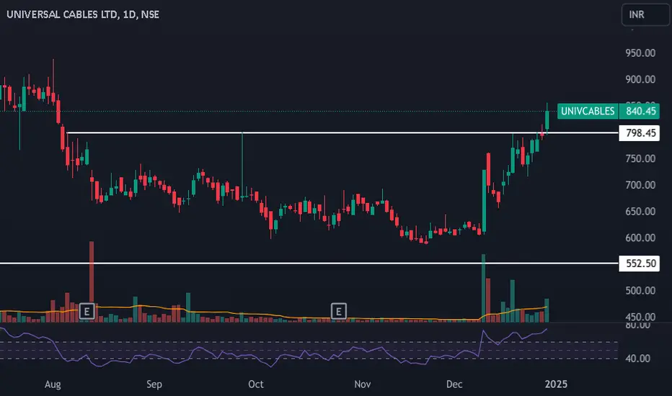Click the tallest green volume bar in December
Viewport: 672px width, 396px height.
pyautogui.click(x=483, y=287)
